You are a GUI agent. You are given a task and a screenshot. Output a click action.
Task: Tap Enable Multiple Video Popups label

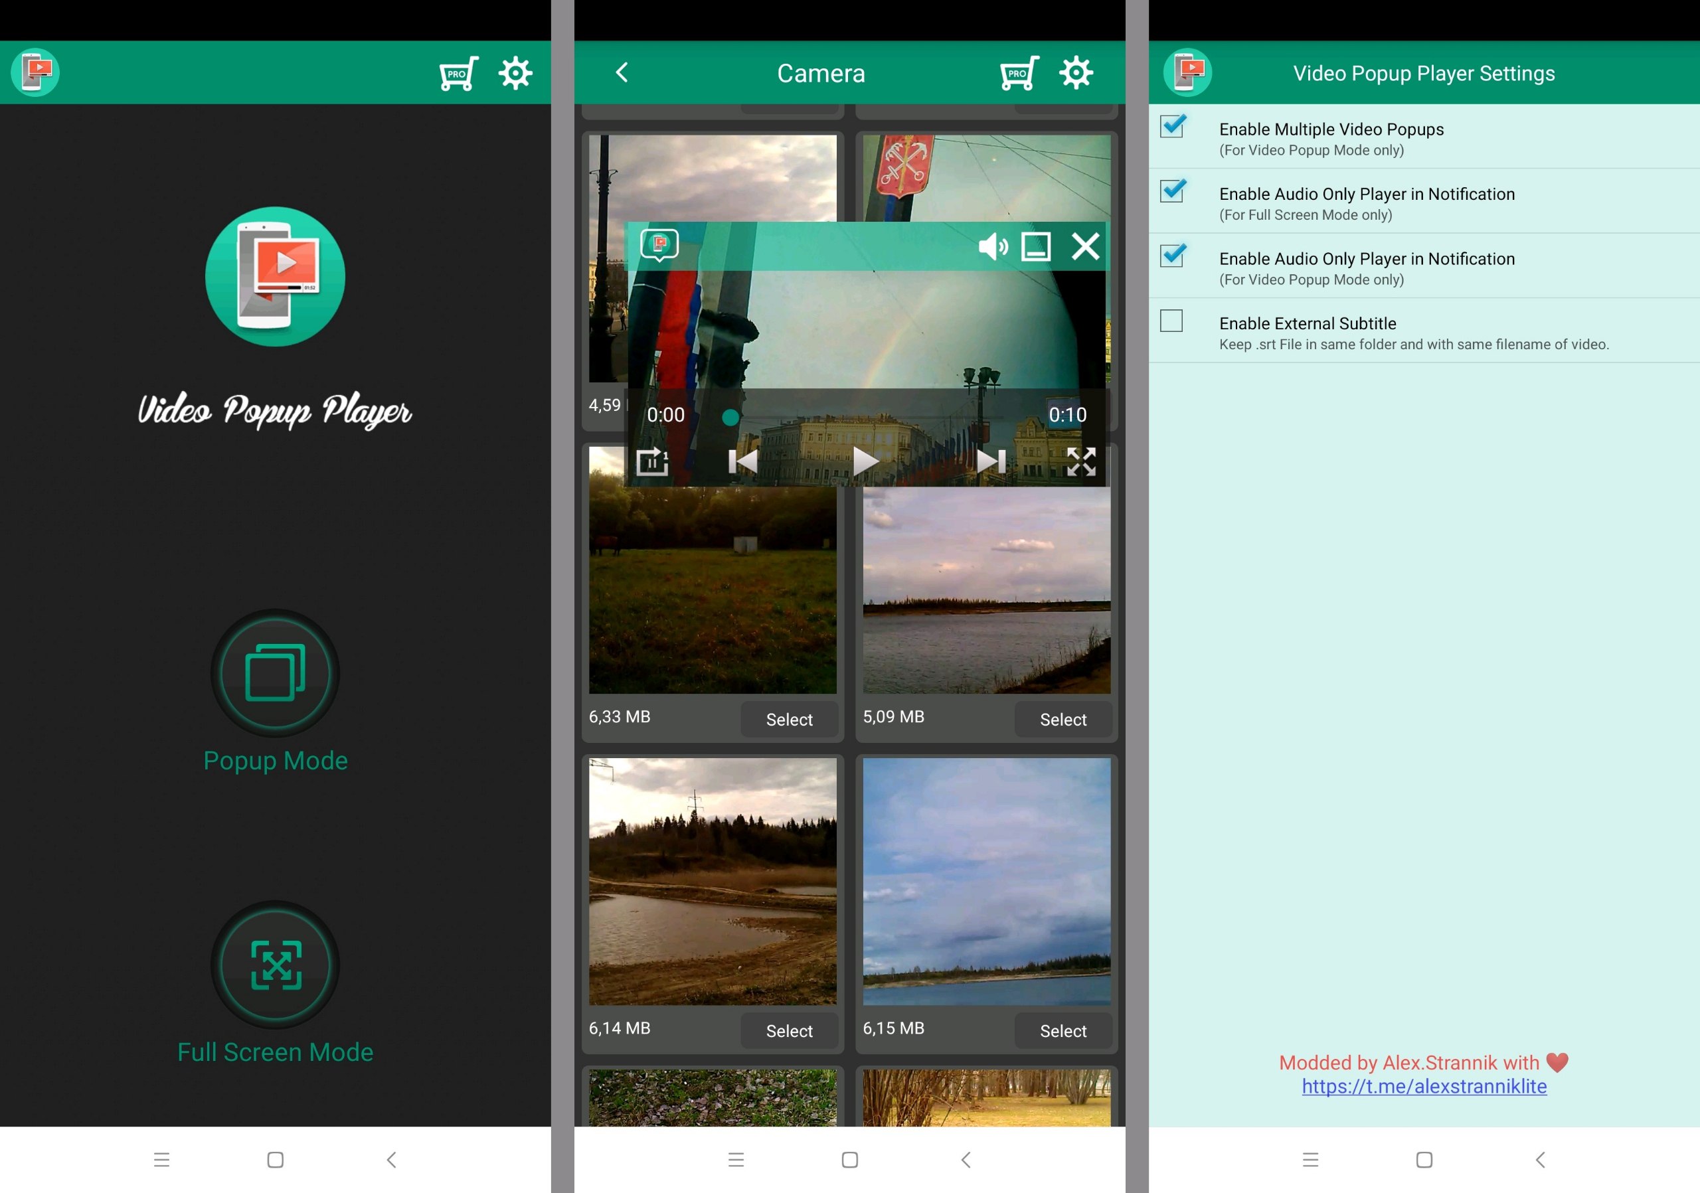pos(1331,129)
